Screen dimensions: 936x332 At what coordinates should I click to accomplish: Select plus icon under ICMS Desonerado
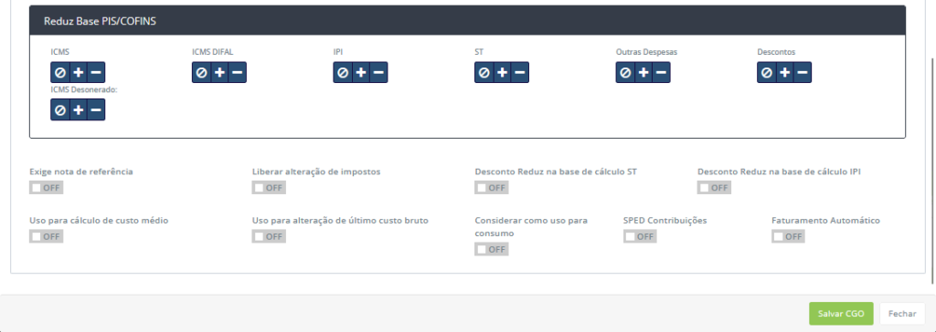[79, 110]
